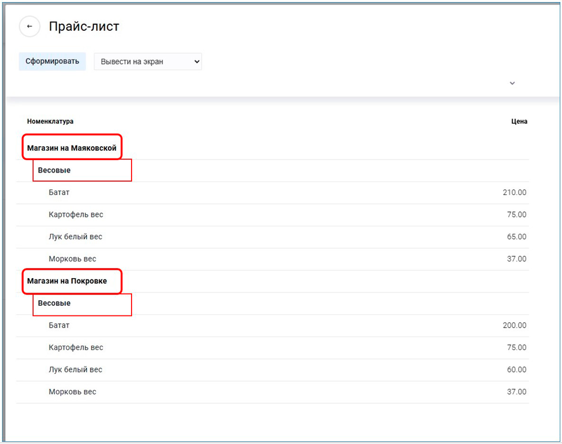Click the 210.00 price value
This screenshot has height=444, width=562.
pos(514,193)
